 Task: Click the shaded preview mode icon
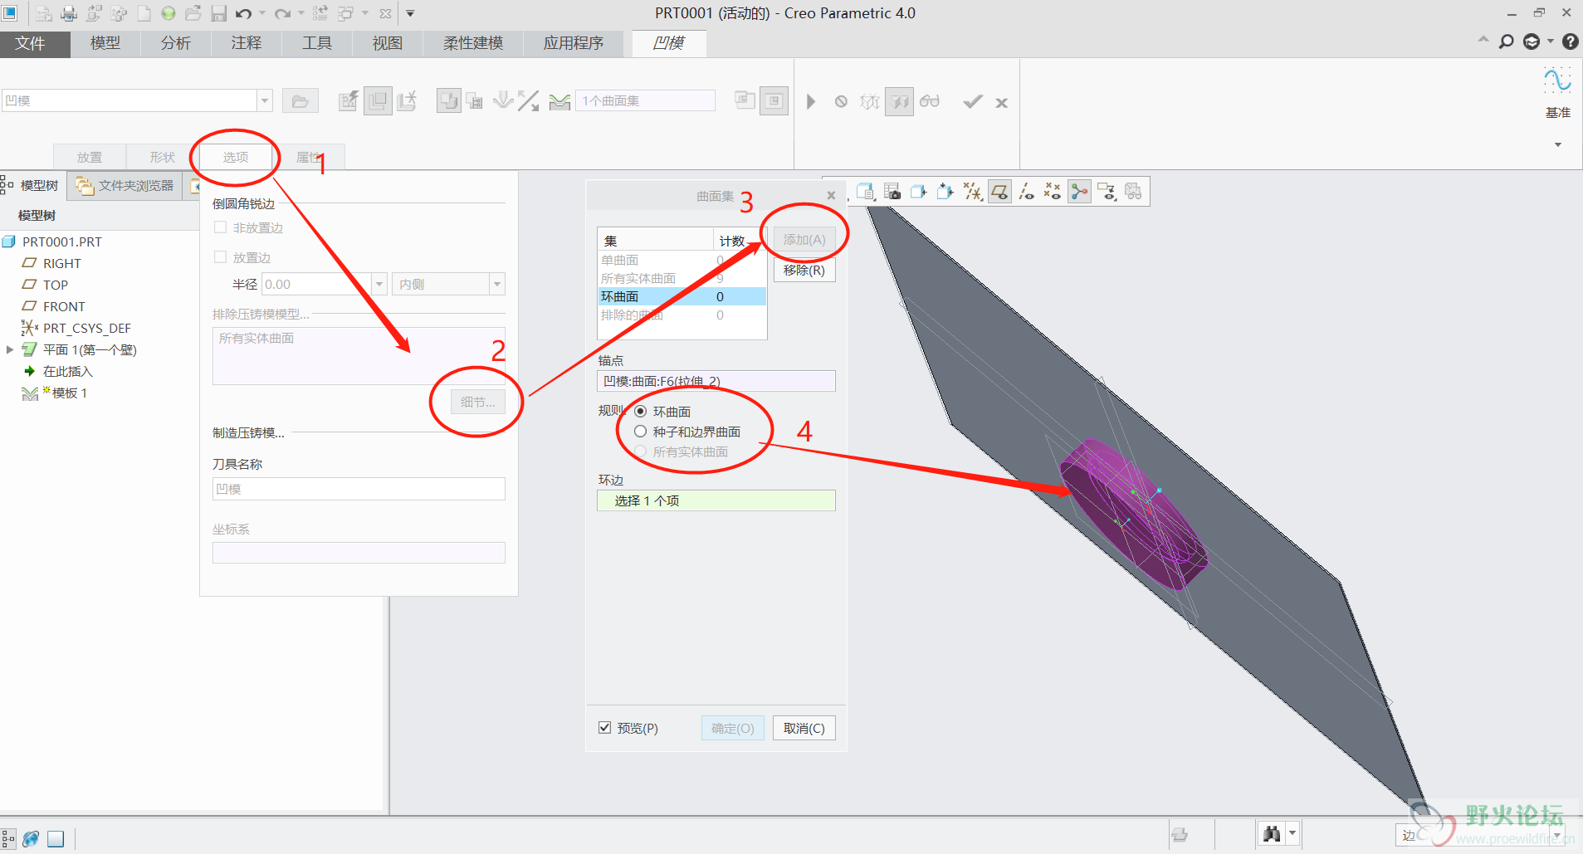pos(899,101)
